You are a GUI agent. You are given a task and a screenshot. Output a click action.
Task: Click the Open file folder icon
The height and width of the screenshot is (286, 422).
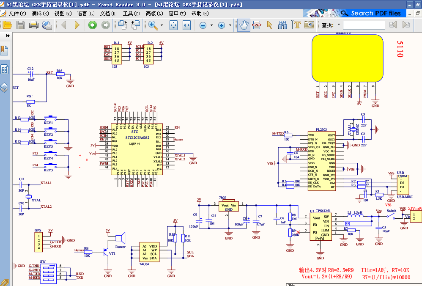pos(7,25)
